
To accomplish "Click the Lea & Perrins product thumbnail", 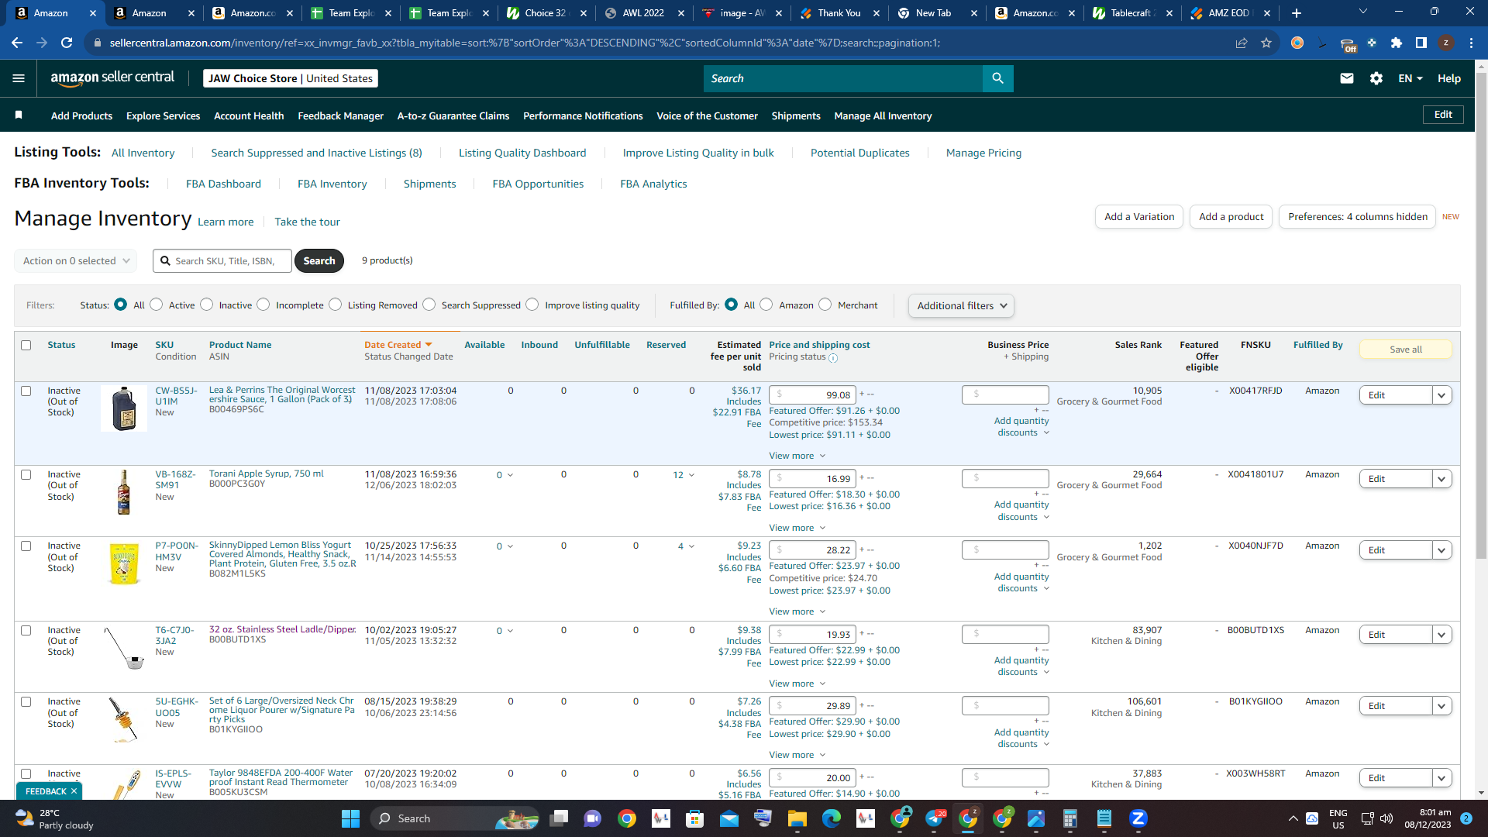I will pos(124,408).
